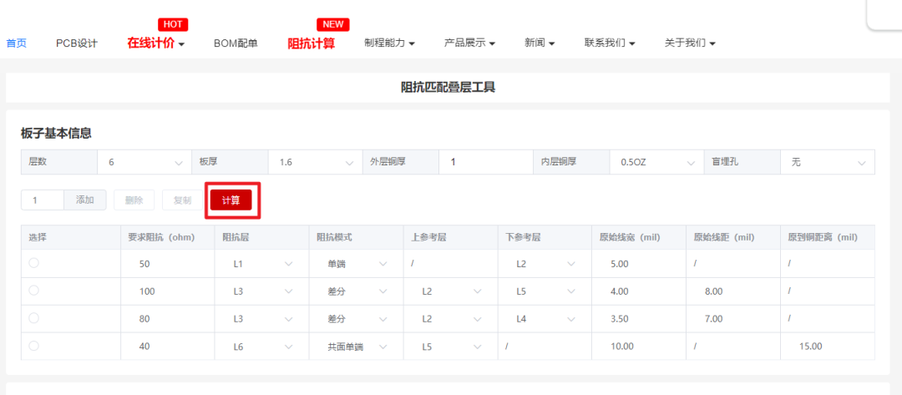Click the 要求阻抗 field with value 100
The height and width of the screenshot is (395, 902).
pyautogui.click(x=167, y=291)
